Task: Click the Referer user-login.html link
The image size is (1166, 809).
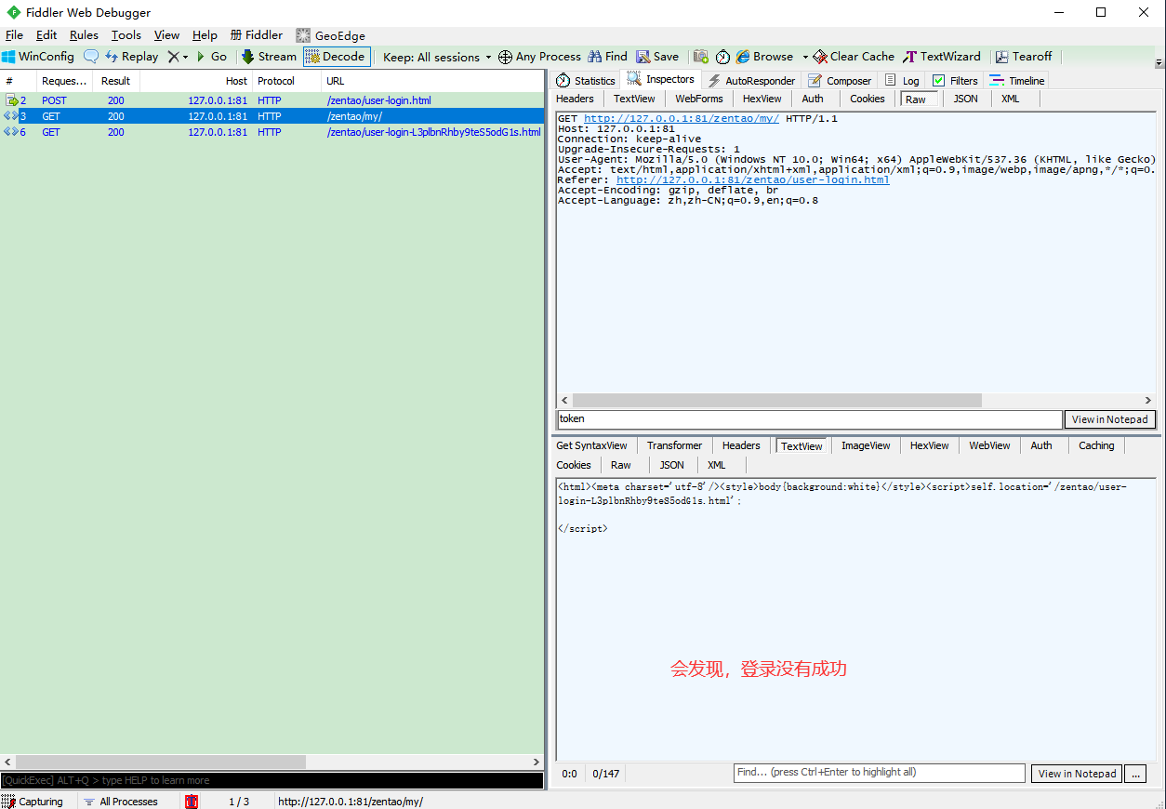Action: click(x=752, y=180)
